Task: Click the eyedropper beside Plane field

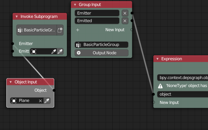Action: pos(47,101)
